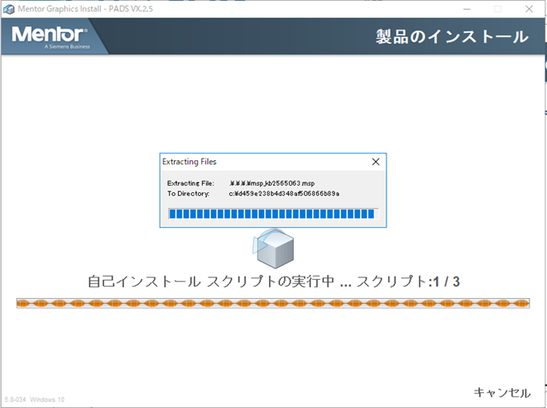
Task: Click the キャンセル cancel button
Action: click(x=502, y=392)
